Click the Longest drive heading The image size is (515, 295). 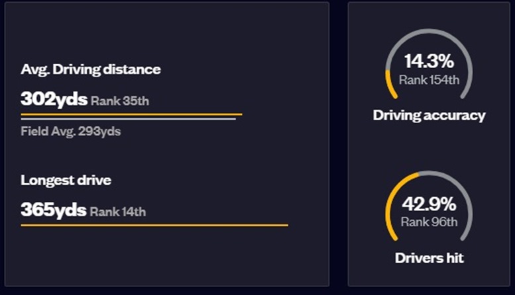point(66,180)
